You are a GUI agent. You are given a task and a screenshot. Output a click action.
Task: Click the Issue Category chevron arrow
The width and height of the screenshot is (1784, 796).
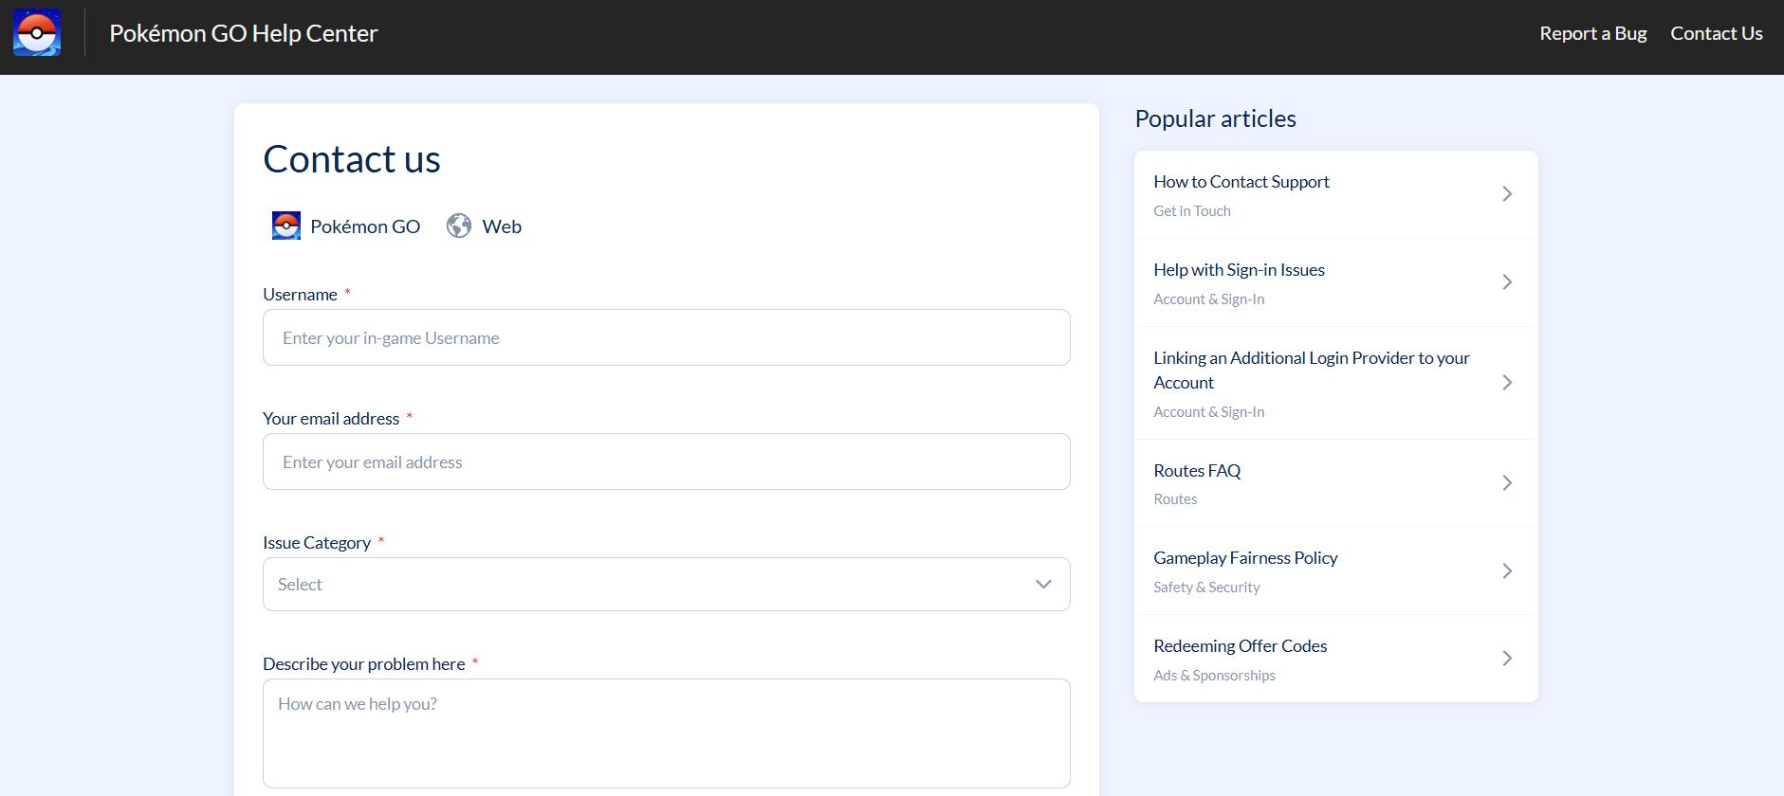pyautogui.click(x=1043, y=585)
